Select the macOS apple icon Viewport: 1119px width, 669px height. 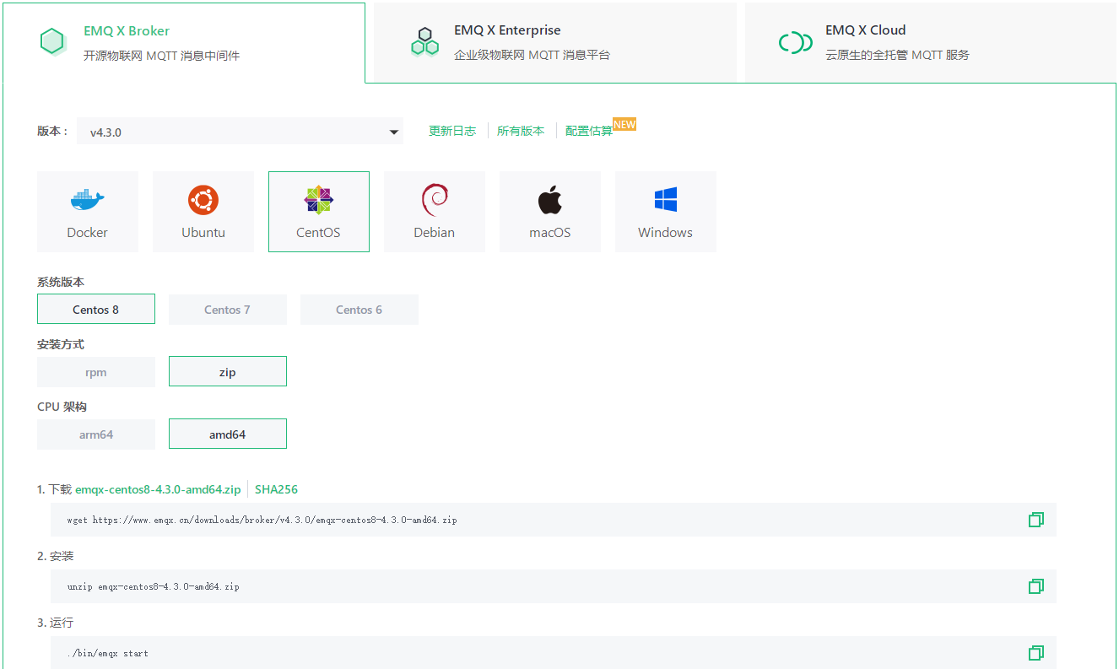(x=549, y=199)
